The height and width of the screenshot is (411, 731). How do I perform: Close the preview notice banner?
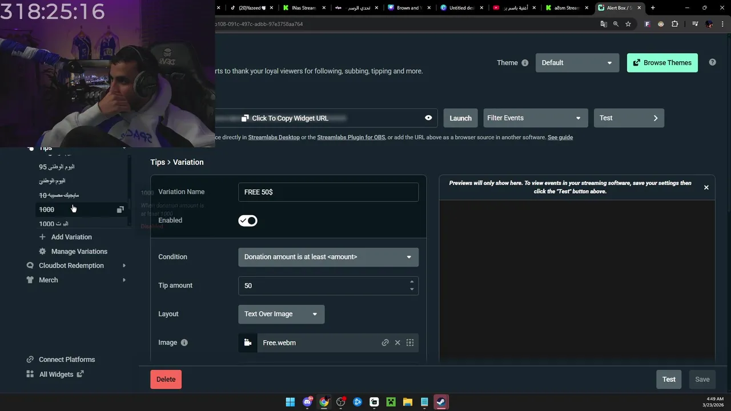tap(706, 187)
